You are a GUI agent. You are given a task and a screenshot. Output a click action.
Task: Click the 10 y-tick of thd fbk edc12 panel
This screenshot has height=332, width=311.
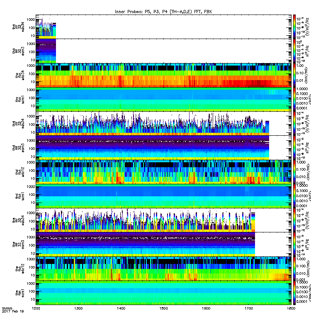pyautogui.click(x=33, y=178)
